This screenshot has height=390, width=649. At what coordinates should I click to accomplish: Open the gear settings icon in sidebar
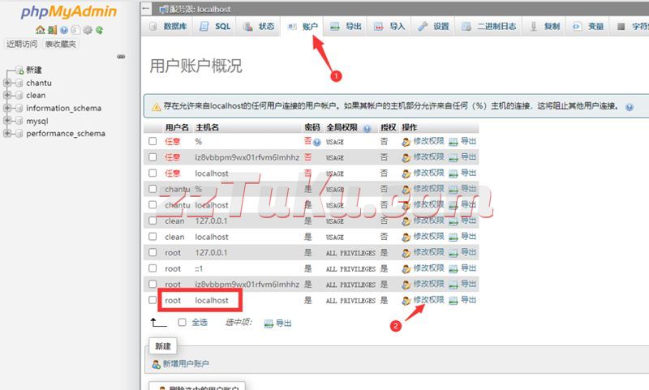87,30
